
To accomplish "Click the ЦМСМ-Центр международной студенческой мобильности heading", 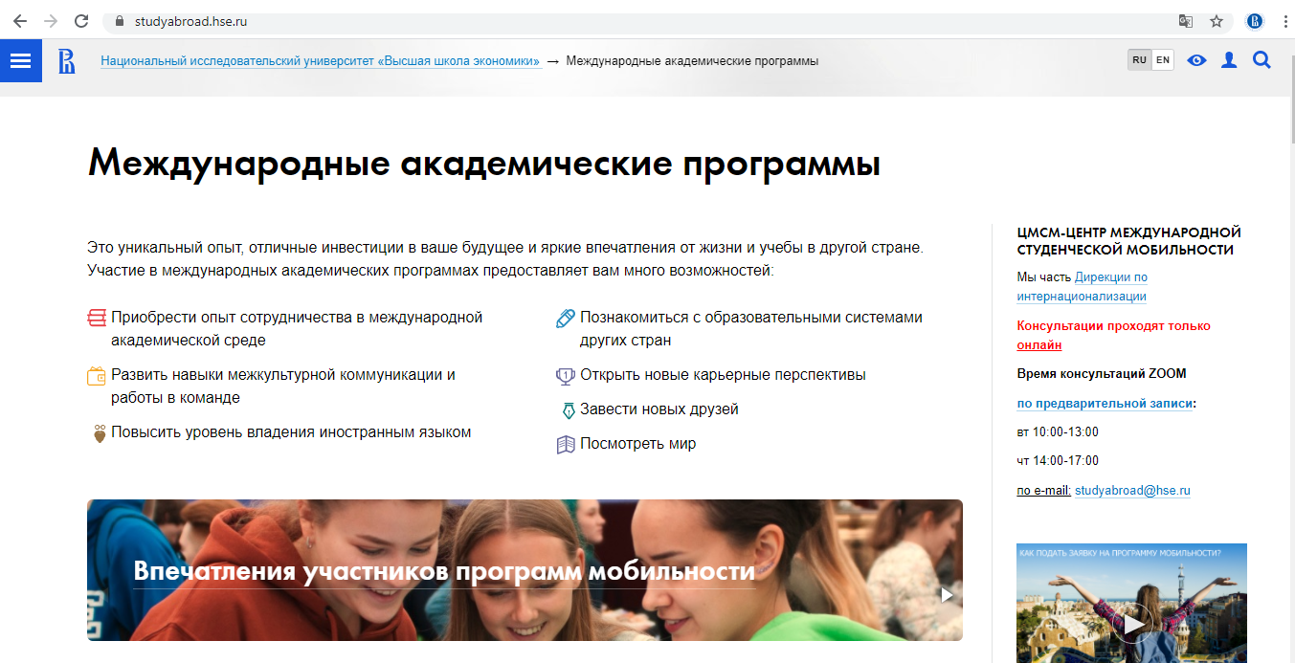I will coord(1129,241).
